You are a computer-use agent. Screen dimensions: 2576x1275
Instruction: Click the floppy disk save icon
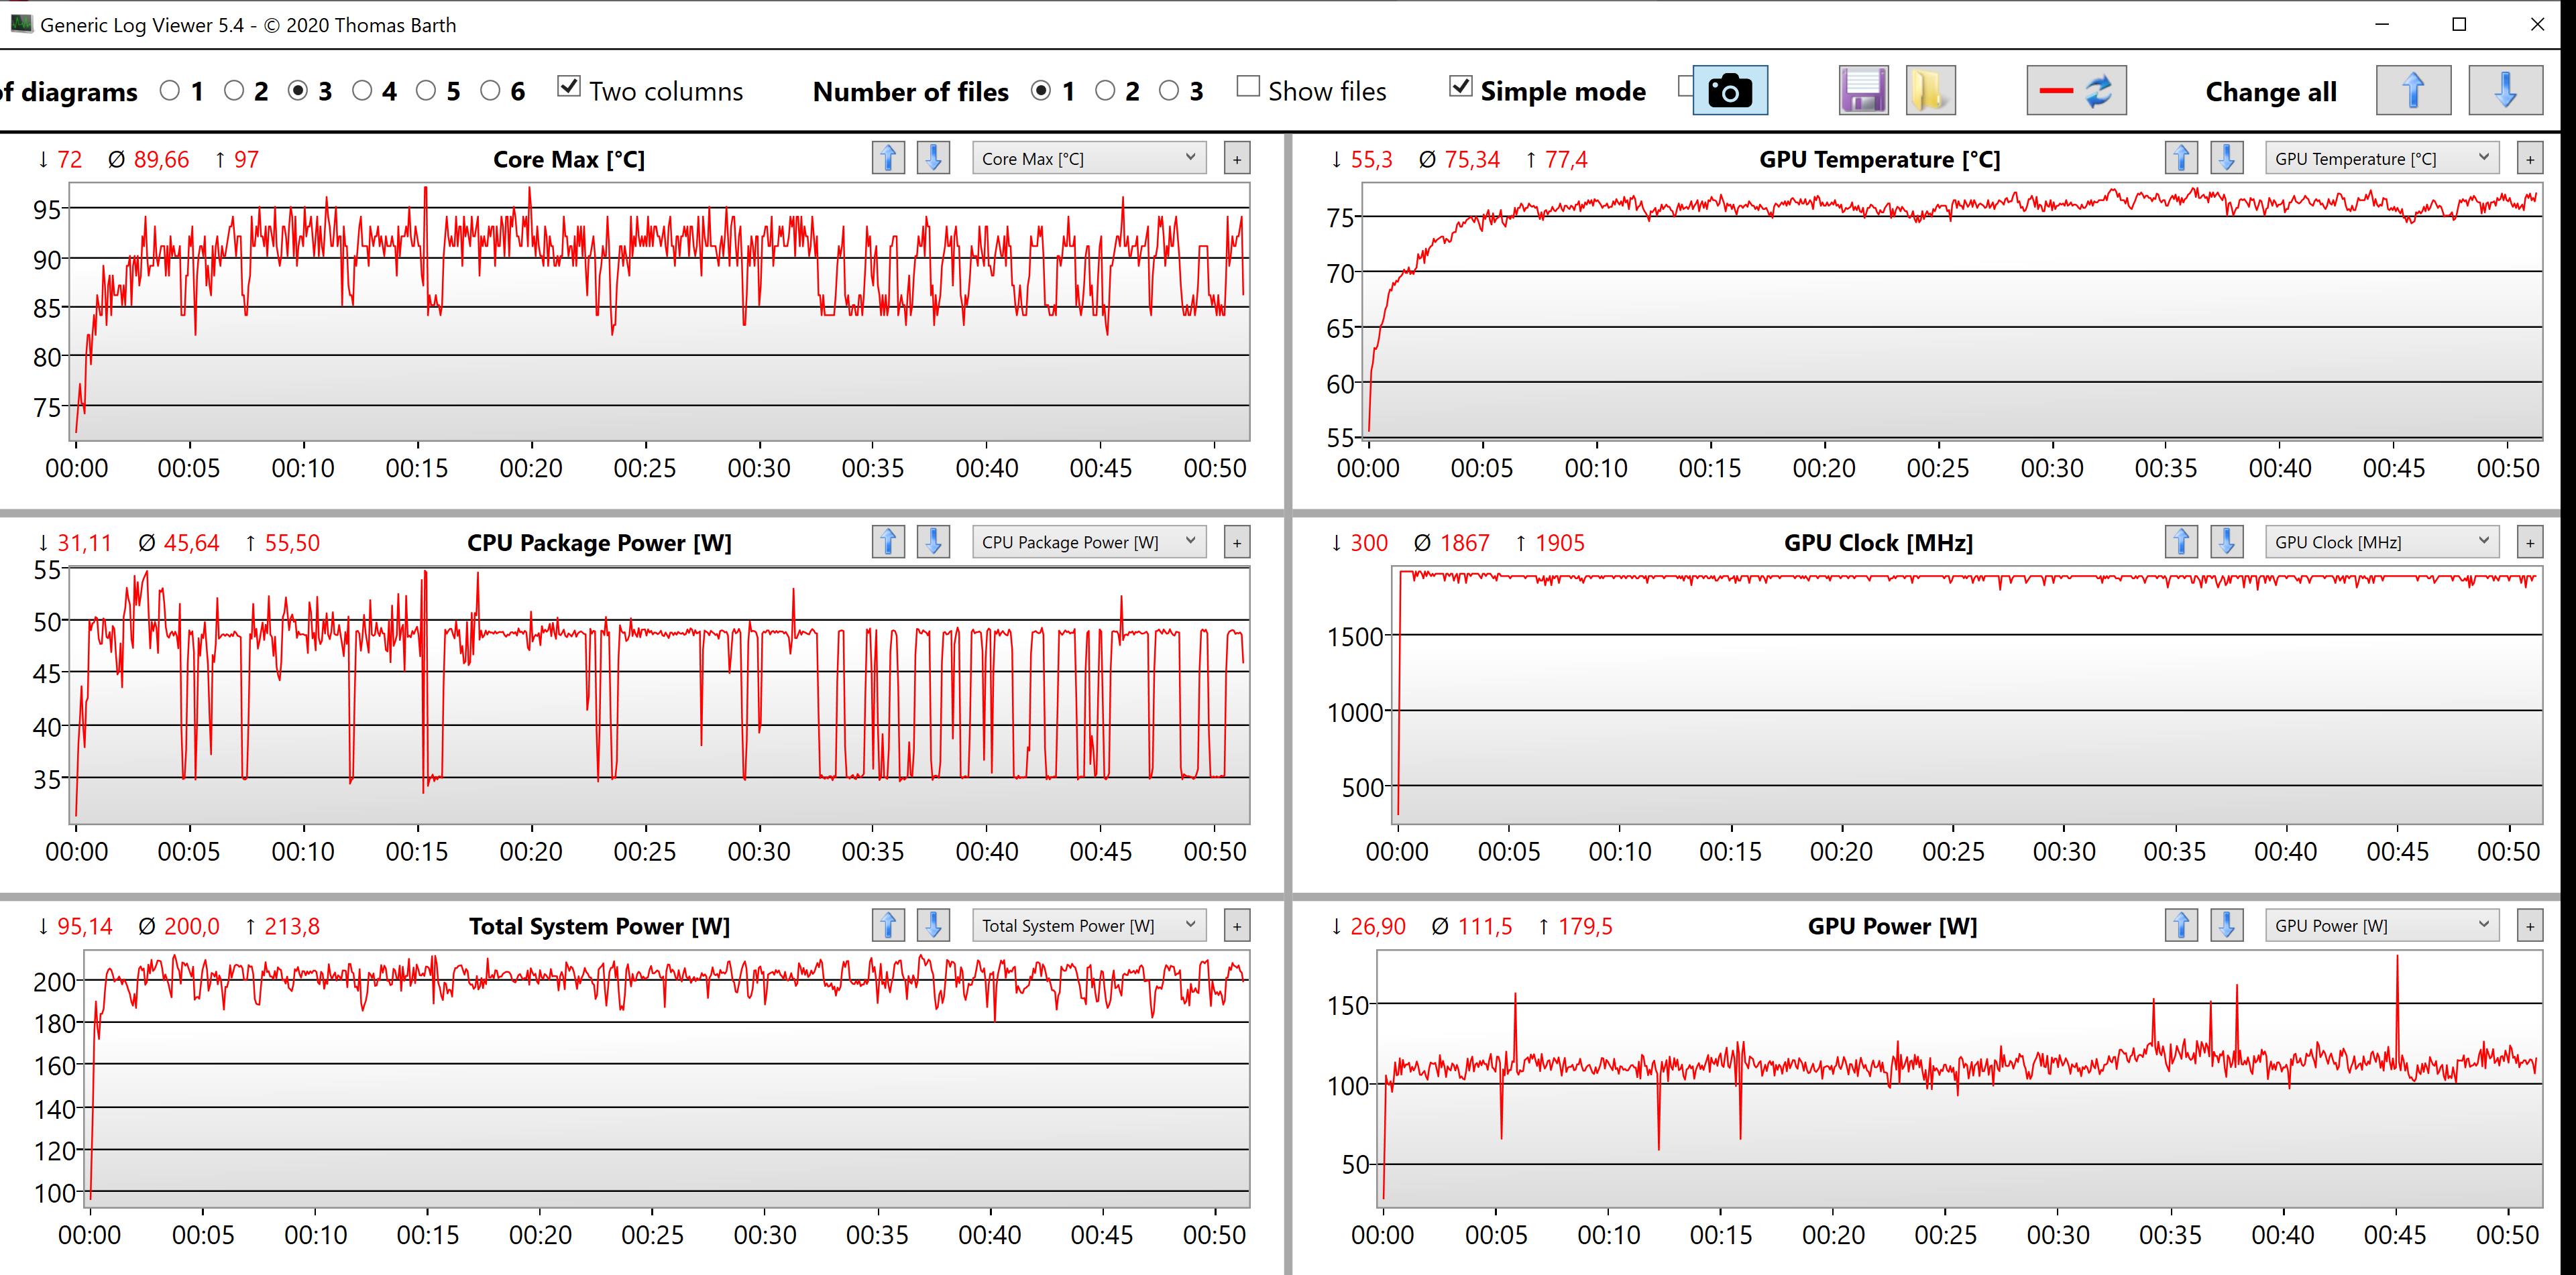pos(1863,91)
